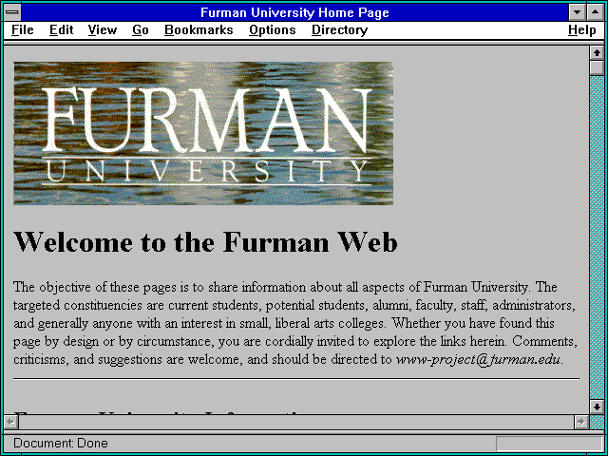
Task: Click the vertical scrollbar track below thumb
Action: [x=597, y=237]
